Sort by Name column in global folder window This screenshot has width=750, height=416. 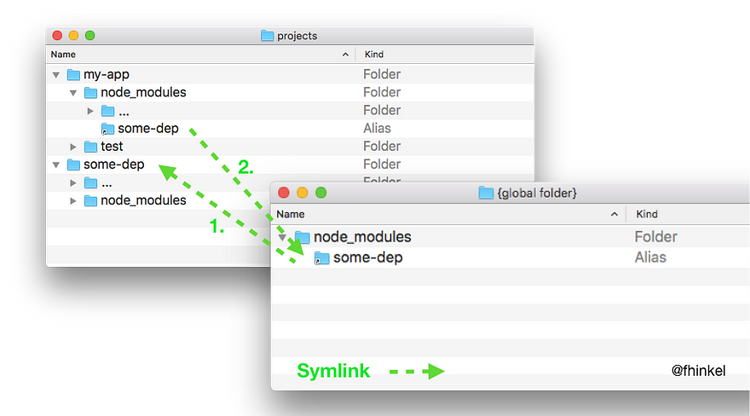(291, 214)
